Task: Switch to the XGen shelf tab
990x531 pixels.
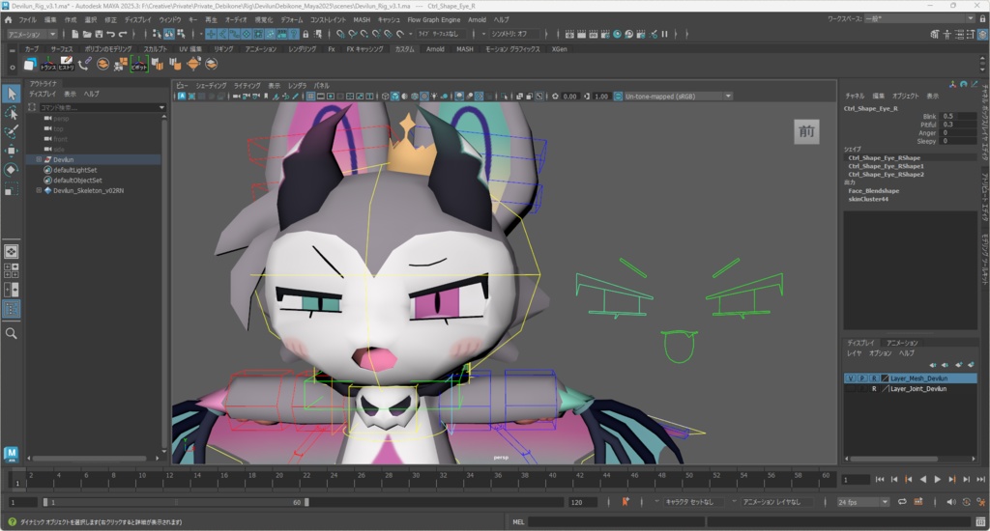Action: (x=560, y=48)
